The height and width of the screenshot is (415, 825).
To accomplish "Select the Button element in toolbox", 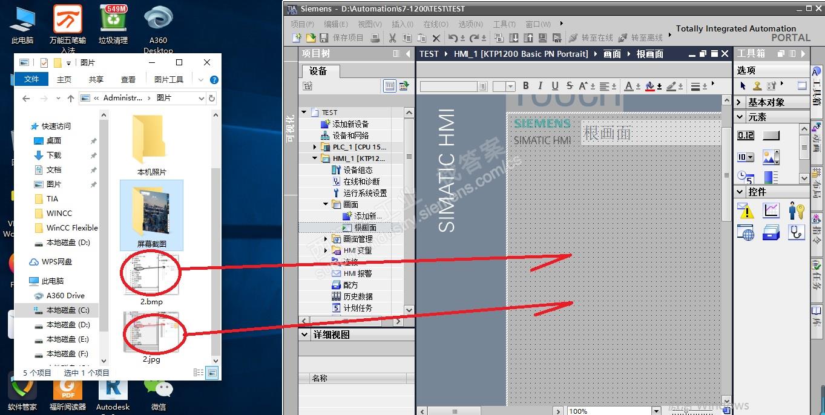I will [x=771, y=136].
